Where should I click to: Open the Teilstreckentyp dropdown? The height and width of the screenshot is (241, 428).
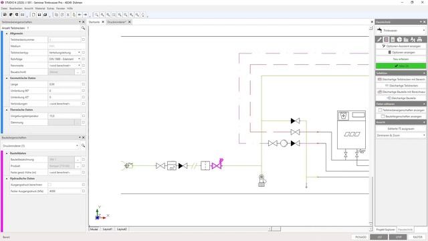tap(79, 52)
